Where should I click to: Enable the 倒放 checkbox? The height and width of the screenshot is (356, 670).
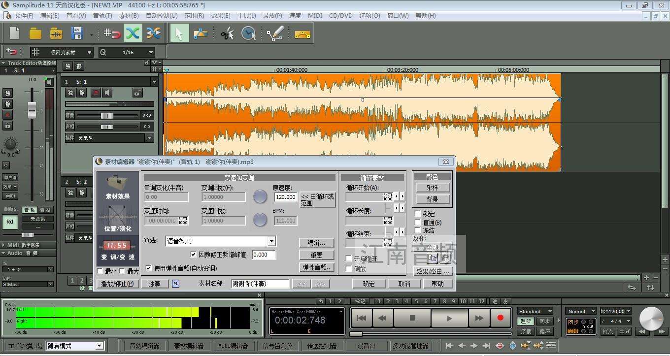click(x=349, y=269)
